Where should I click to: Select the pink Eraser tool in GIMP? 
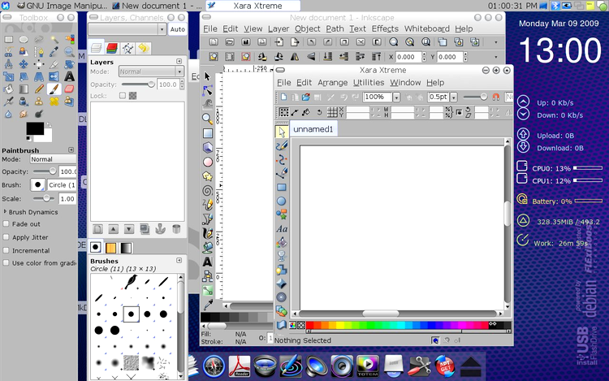[x=69, y=89]
